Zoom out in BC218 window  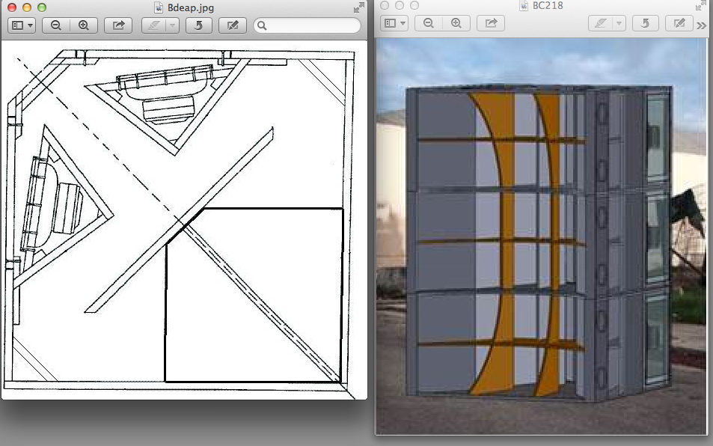click(x=429, y=22)
